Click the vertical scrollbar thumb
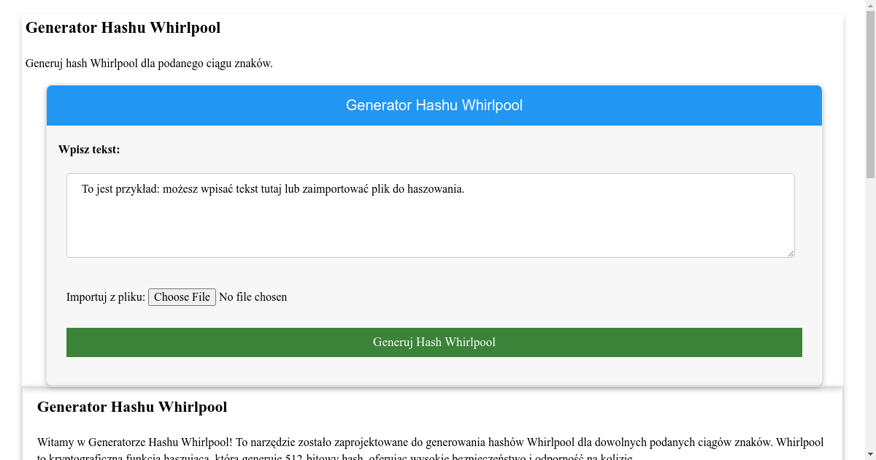 (871, 88)
